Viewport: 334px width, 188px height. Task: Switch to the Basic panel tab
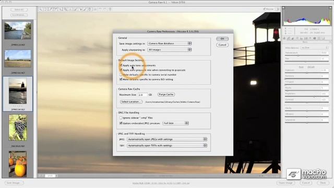tap(284, 38)
